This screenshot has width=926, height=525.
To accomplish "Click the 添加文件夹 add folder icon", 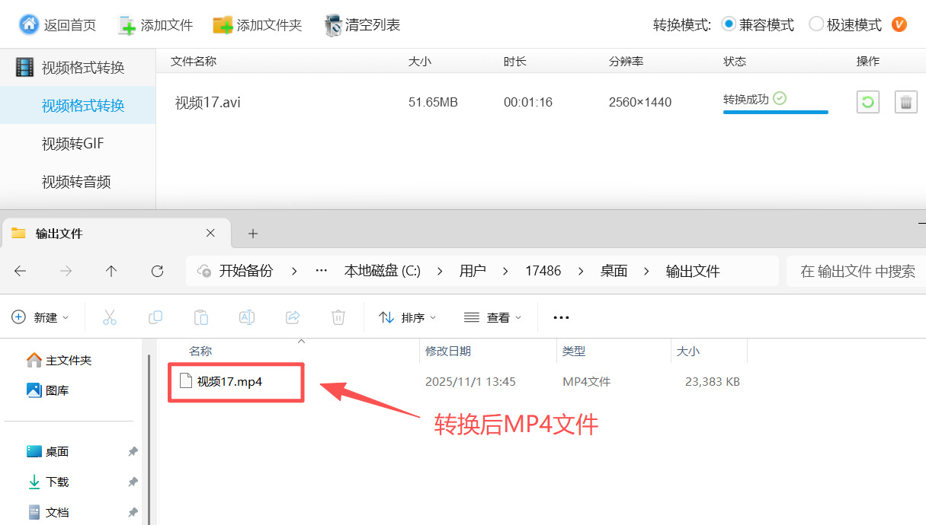I will [223, 25].
